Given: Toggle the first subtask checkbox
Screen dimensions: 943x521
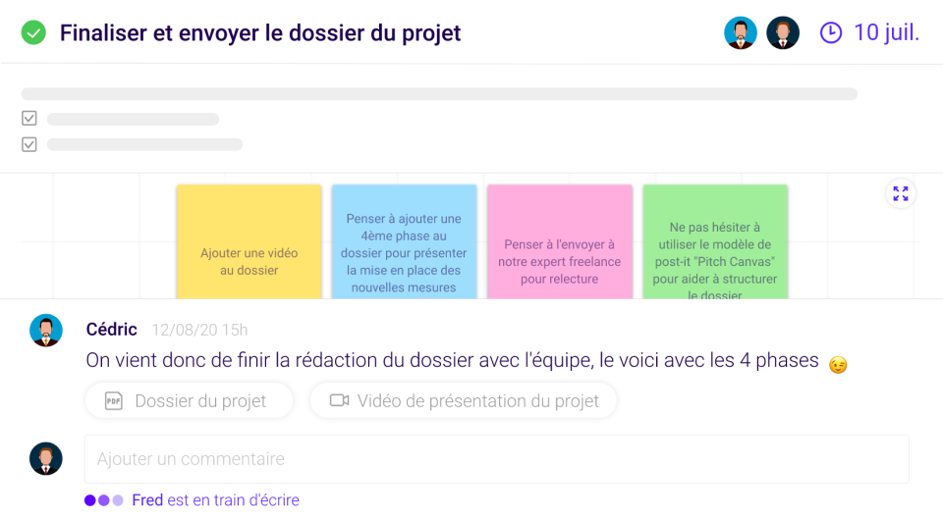Looking at the screenshot, I should click(x=29, y=119).
